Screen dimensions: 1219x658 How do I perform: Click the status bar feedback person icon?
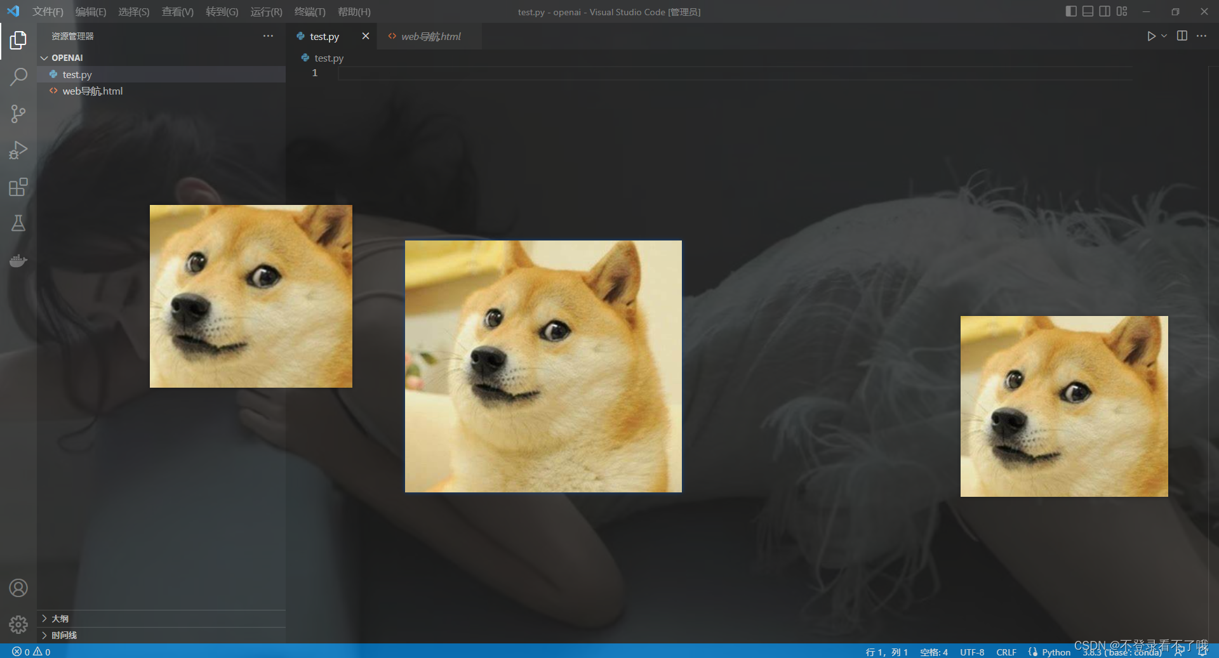pos(1179,652)
